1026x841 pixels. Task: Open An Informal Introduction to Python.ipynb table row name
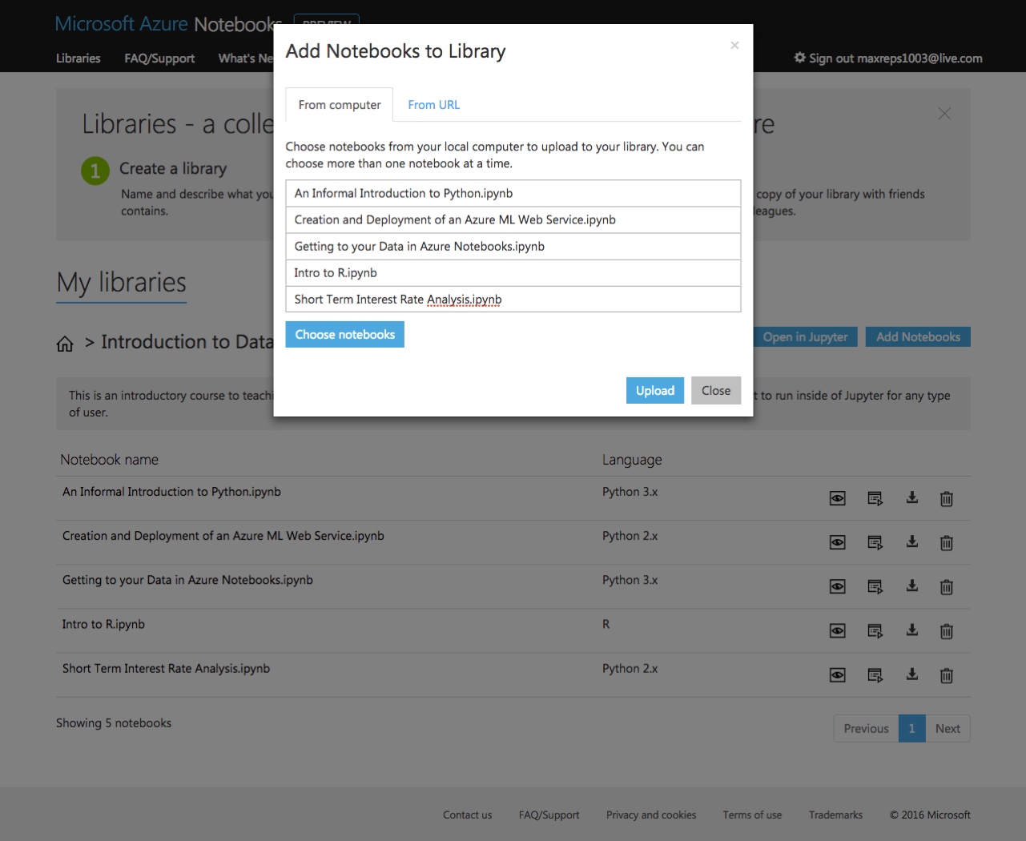click(x=171, y=492)
